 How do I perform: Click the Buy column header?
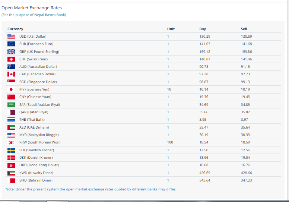coord(203,29)
